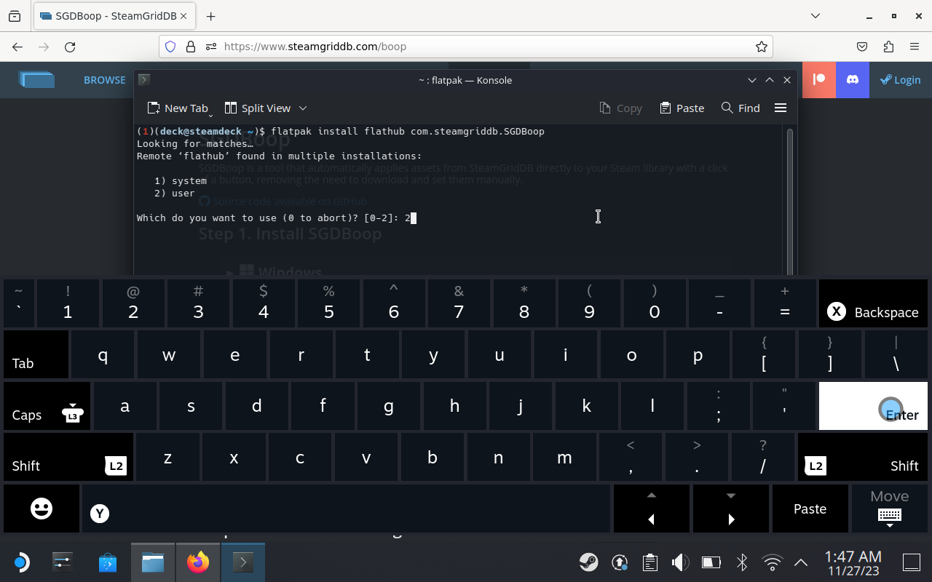Click SteamGridDB logo
This screenshot has width=932, height=582.
[x=37, y=80]
